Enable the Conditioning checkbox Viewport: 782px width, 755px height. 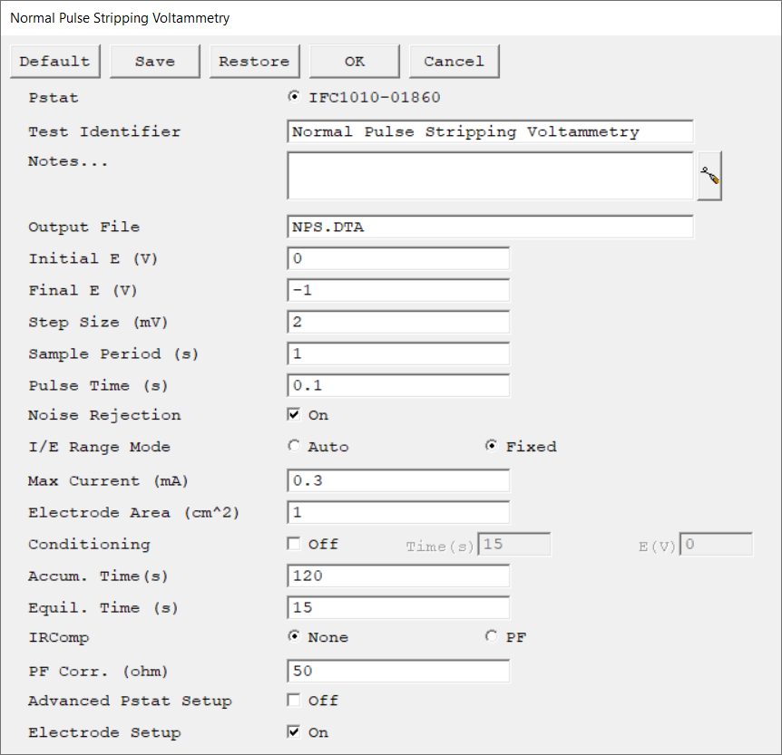point(294,544)
